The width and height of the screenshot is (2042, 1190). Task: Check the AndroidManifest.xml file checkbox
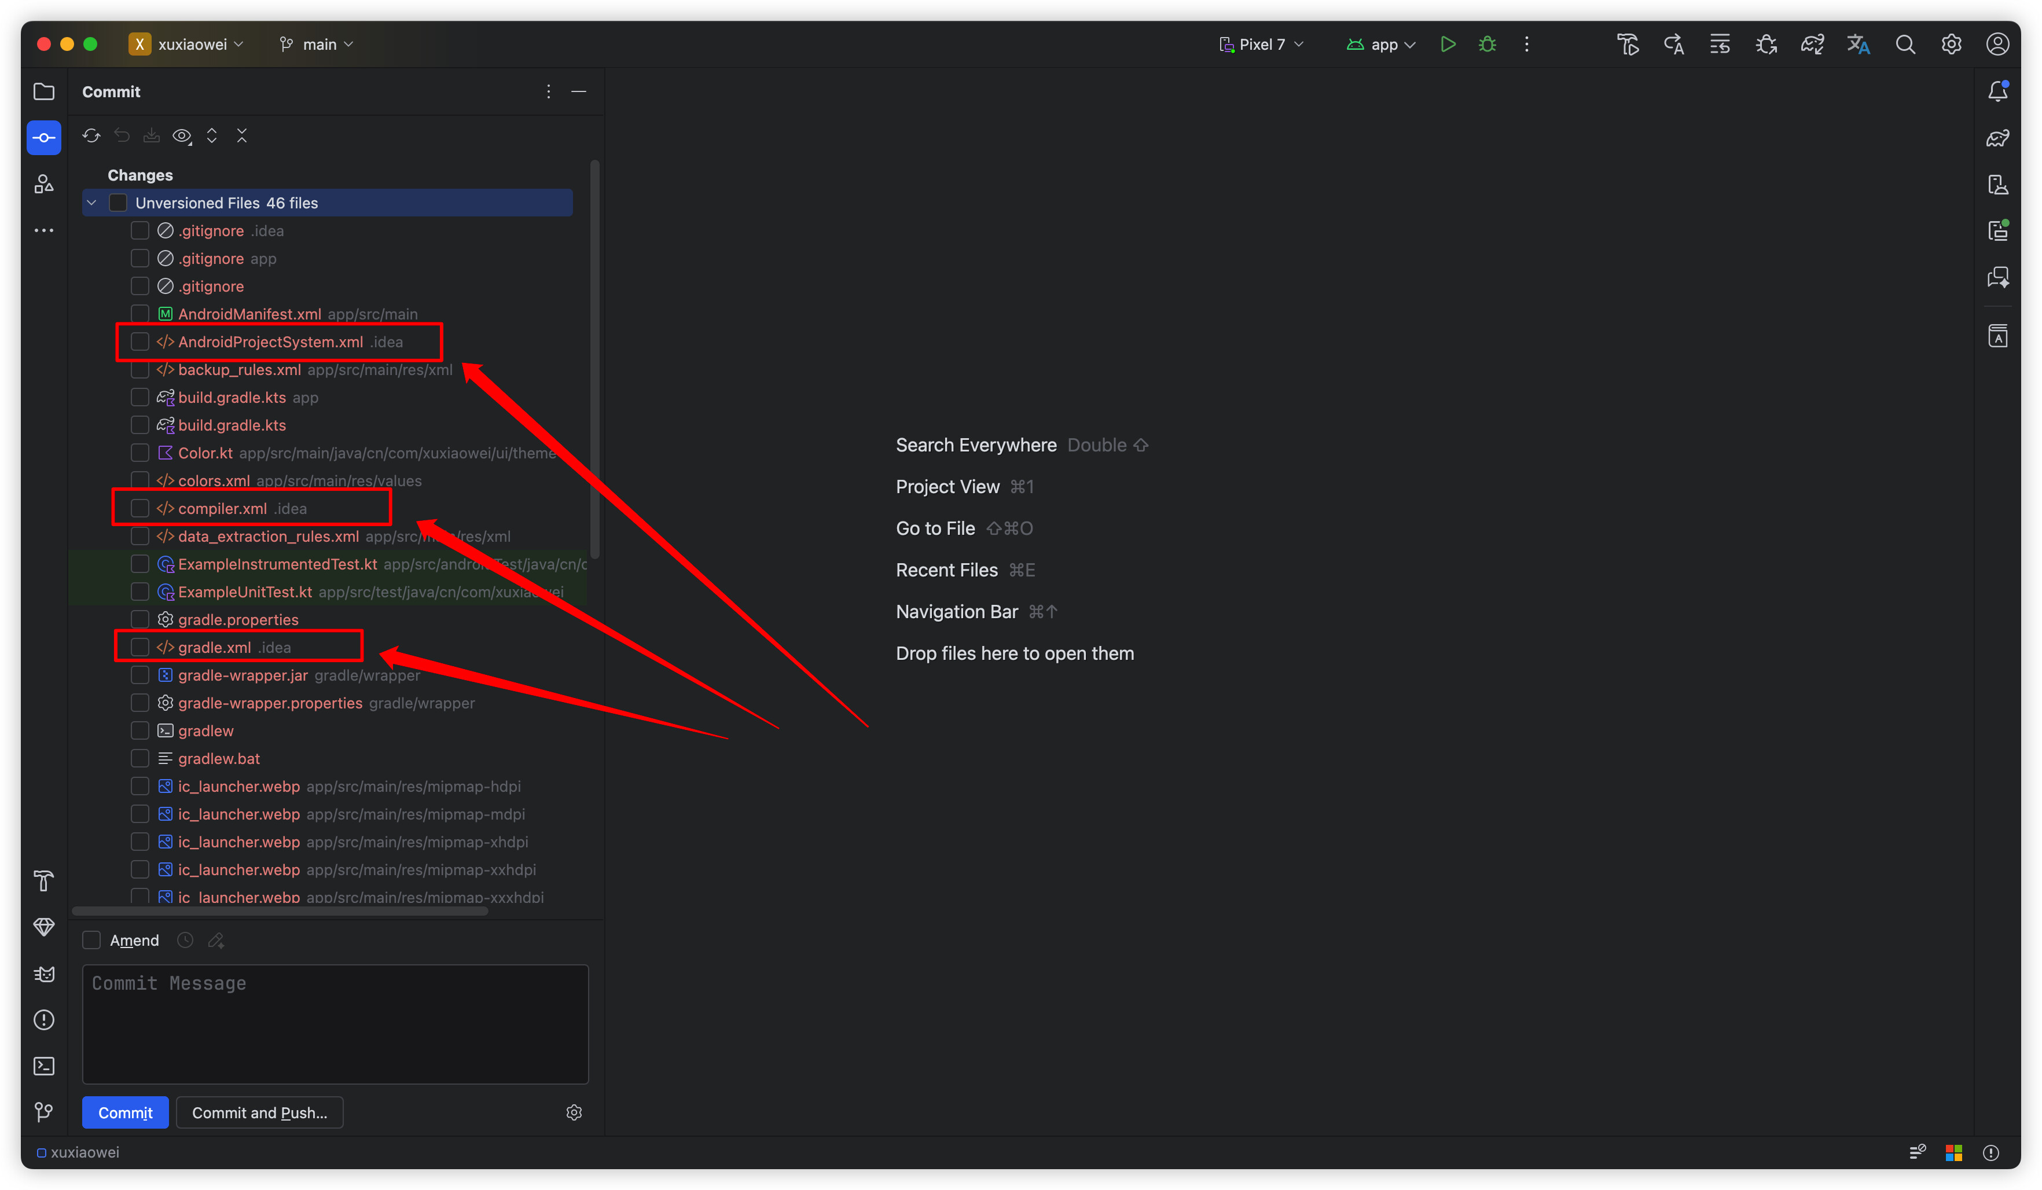(140, 314)
